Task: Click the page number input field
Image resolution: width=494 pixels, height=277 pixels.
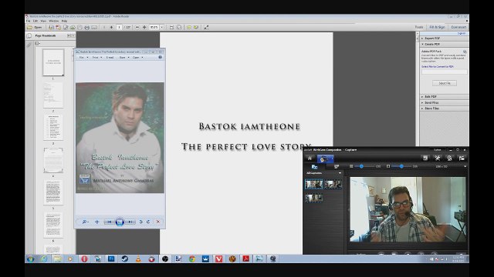Action: pos(119,28)
